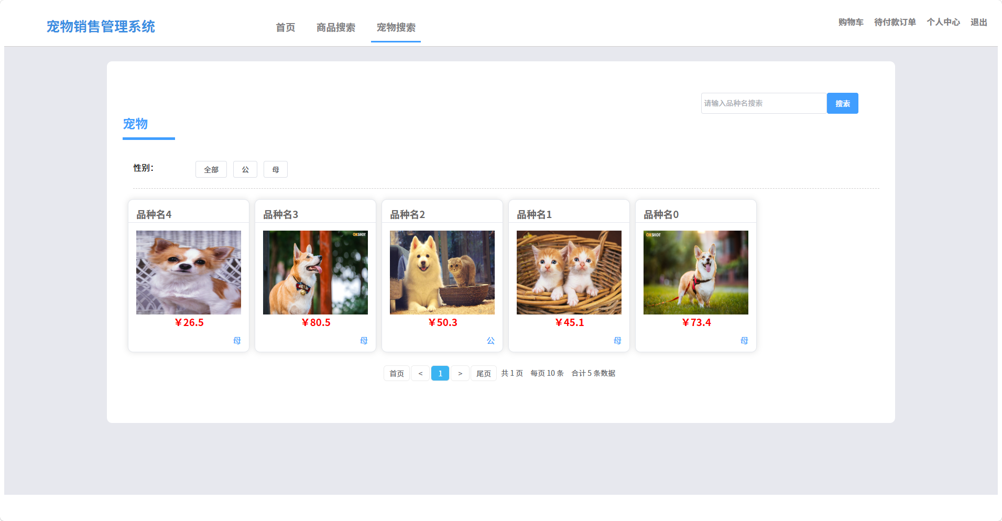Image resolution: width=1002 pixels, height=521 pixels.
Task: Focus the 请输入品种名搜索 input field
Action: click(x=764, y=103)
